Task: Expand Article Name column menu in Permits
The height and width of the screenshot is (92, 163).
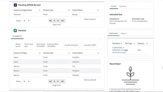Action: pyautogui.click(x=98, y=53)
